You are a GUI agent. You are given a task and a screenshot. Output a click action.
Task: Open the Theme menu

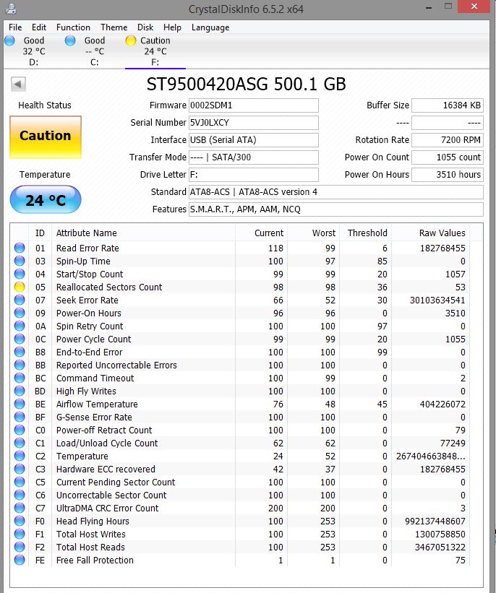point(114,27)
